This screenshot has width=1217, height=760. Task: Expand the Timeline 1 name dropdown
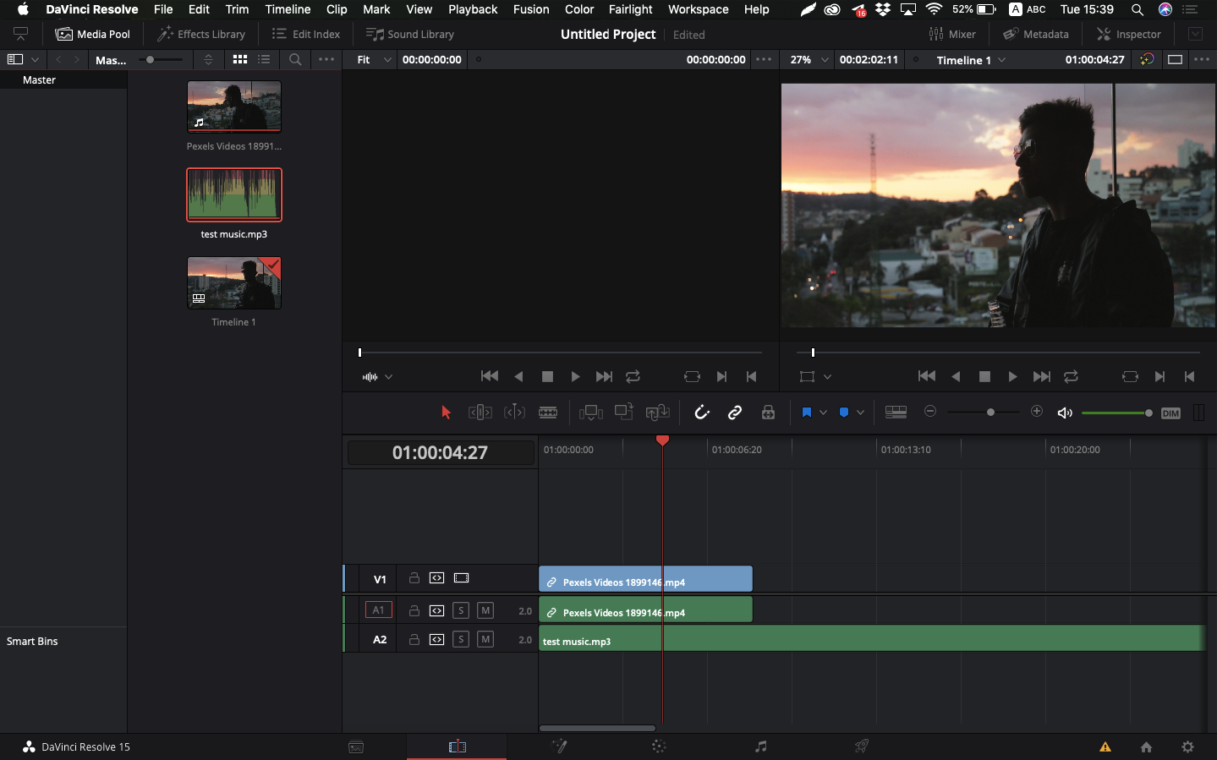pyautogui.click(x=1002, y=60)
